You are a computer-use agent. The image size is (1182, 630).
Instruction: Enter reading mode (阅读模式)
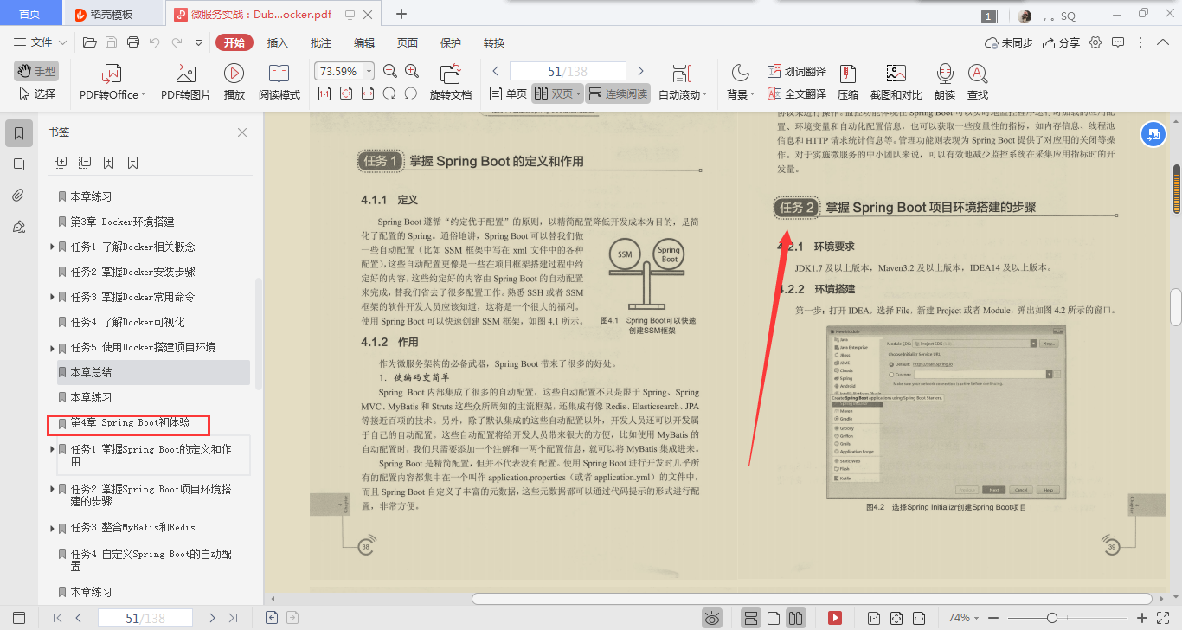click(279, 83)
